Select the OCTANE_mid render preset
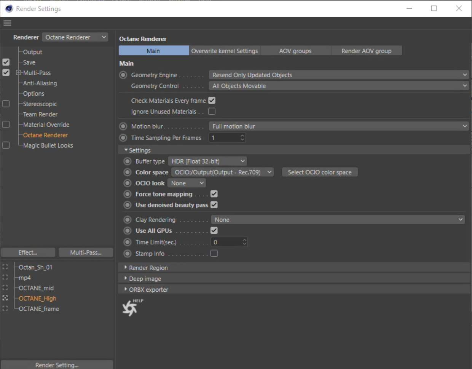Viewport: 472px width, 369px height. tap(36, 288)
